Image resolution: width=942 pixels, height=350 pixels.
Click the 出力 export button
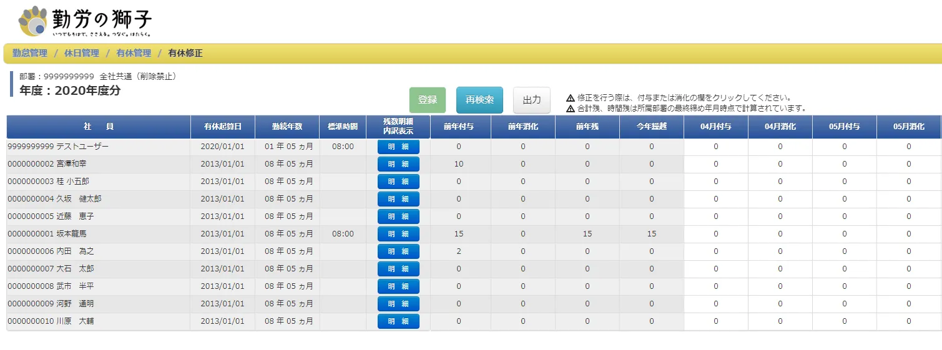click(x=531, y=100)
